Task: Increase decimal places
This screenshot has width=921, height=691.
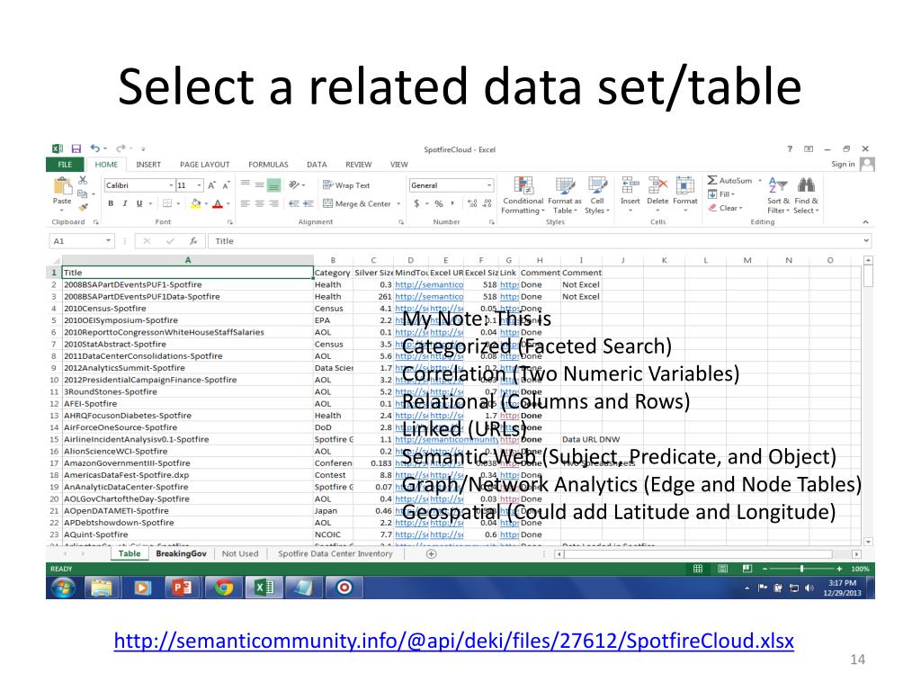Action: 472,203
